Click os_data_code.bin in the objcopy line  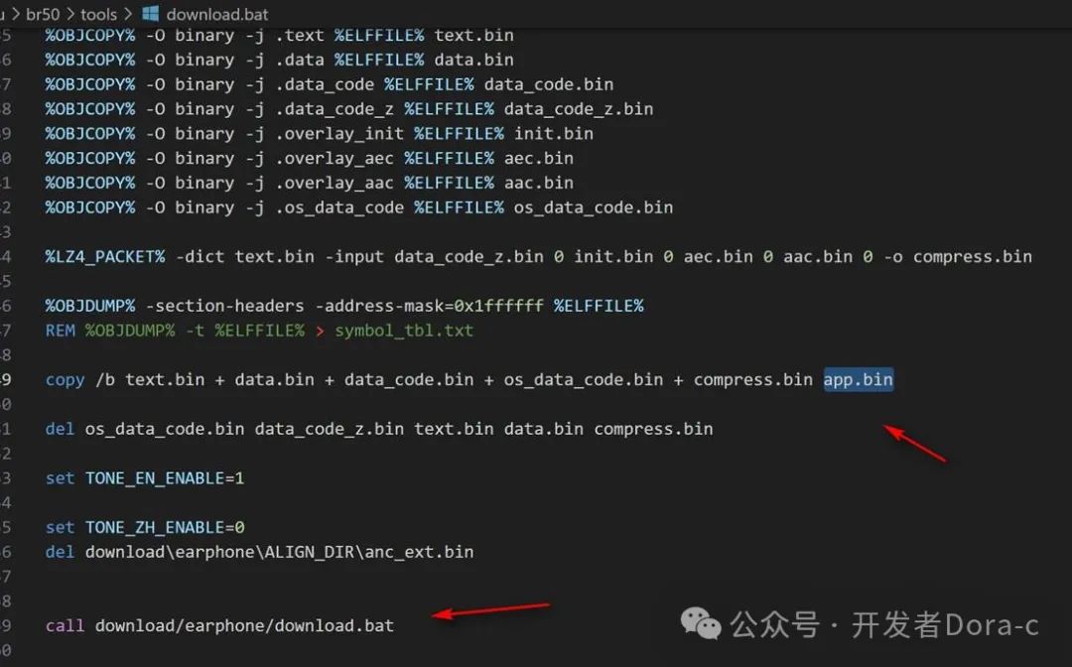click(x=593, y=207)
